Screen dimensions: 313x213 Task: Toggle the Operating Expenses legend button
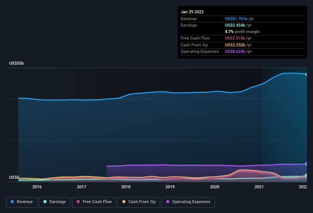[188, 202]
